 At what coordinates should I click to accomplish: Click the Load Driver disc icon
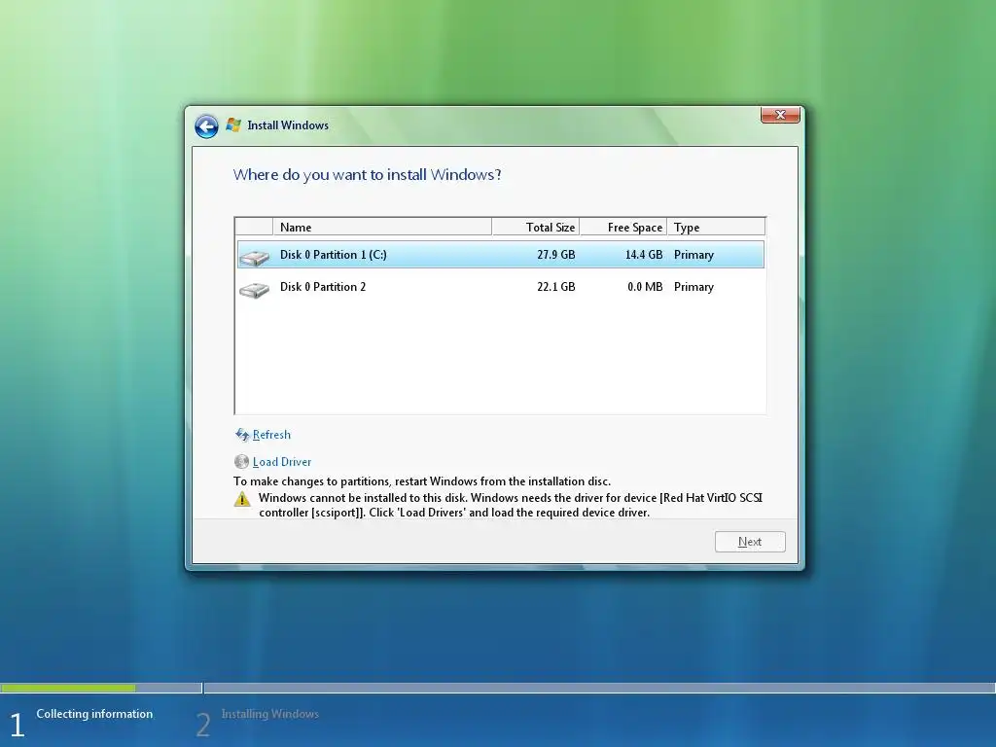[x=241, y=461]
